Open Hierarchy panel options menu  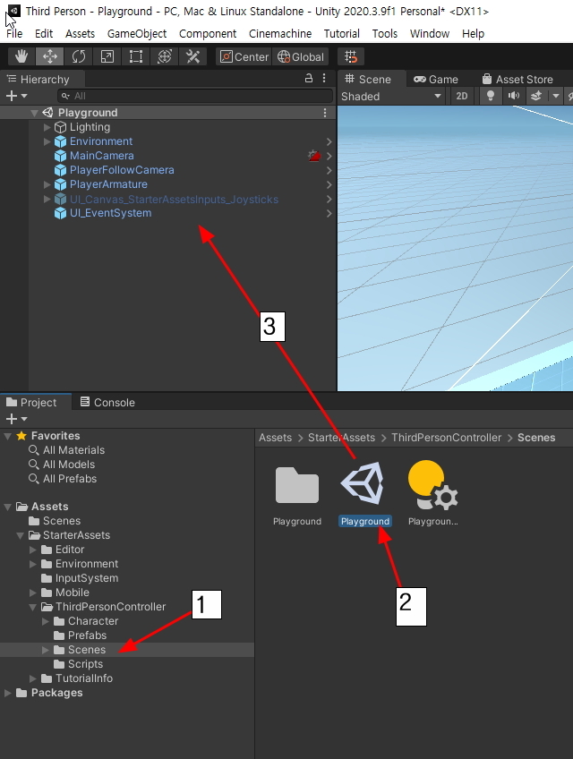pyautogui.click(x=324, y=78)
